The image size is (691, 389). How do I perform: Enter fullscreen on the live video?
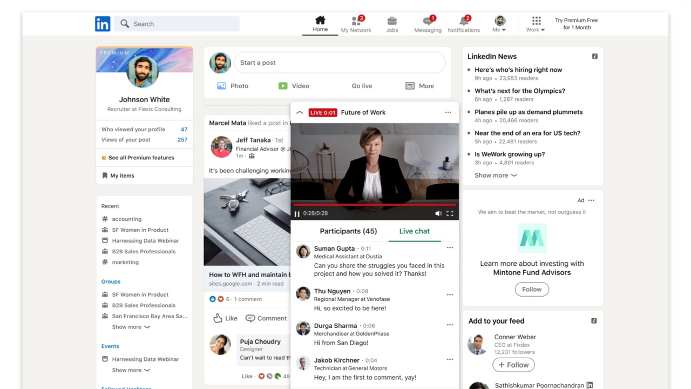(450, 214)
